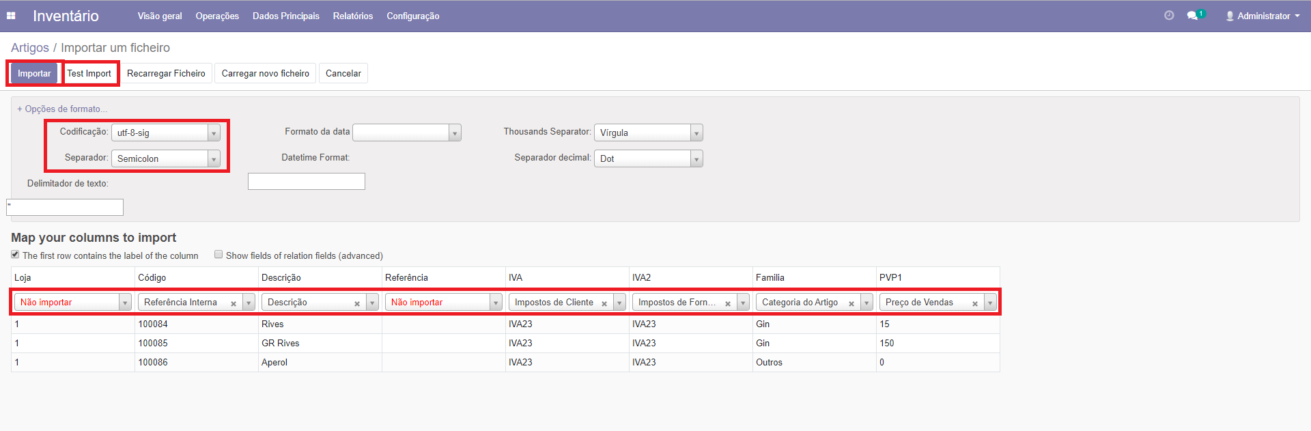Remove the Categoria do Artigo mapping
The width and height of the screenshot is (1311, 431).
(x=851, y=303)
